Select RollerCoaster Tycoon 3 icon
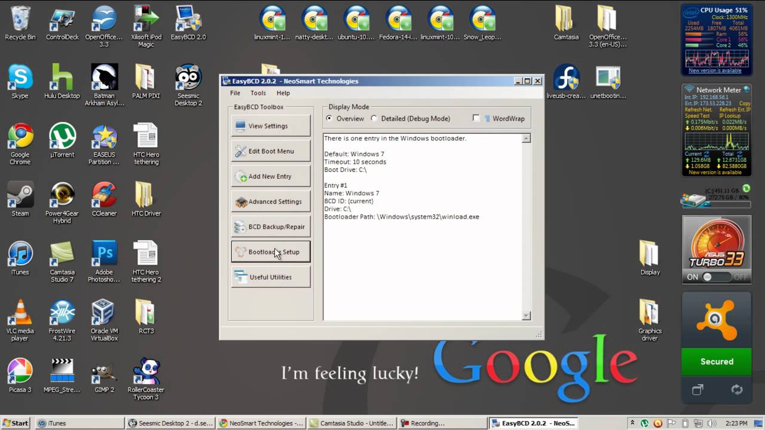The image size is (765, 430). tap(146, 378)
